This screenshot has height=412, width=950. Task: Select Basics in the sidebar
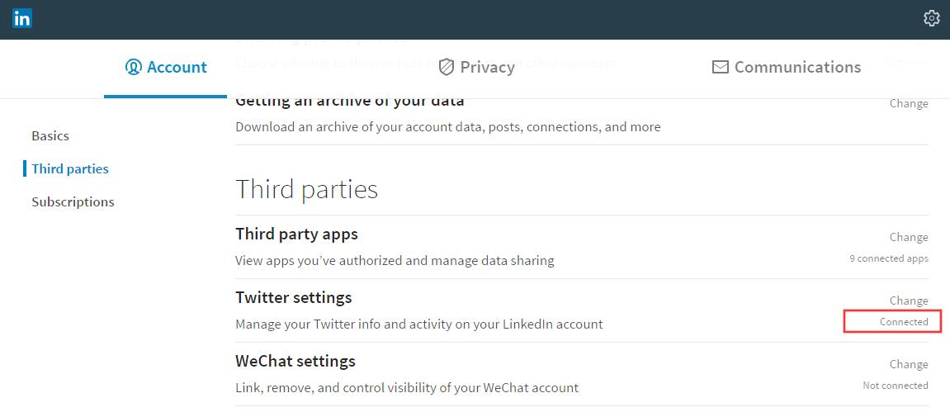(50, 136)
